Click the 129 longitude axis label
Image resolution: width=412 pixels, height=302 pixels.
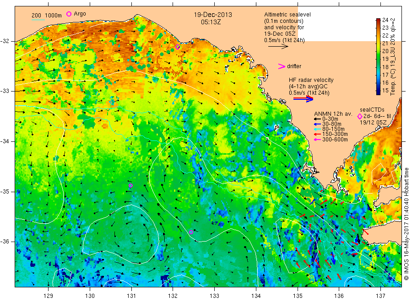[49, 296]
